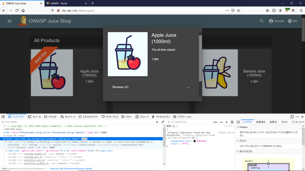Viewport: 305px width, 171px height.
Task: Switch to Changes (変更点) side tab
Action: point(273,122)
